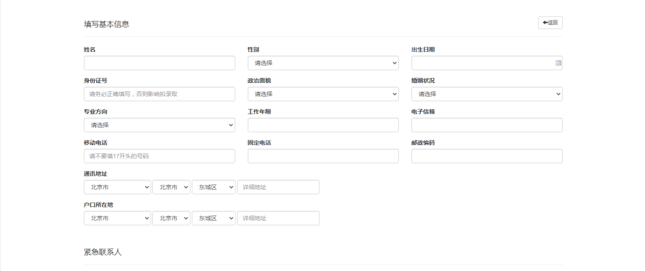
Task: Open 户口所在地 province dropdown
Action: click(118, 218)
